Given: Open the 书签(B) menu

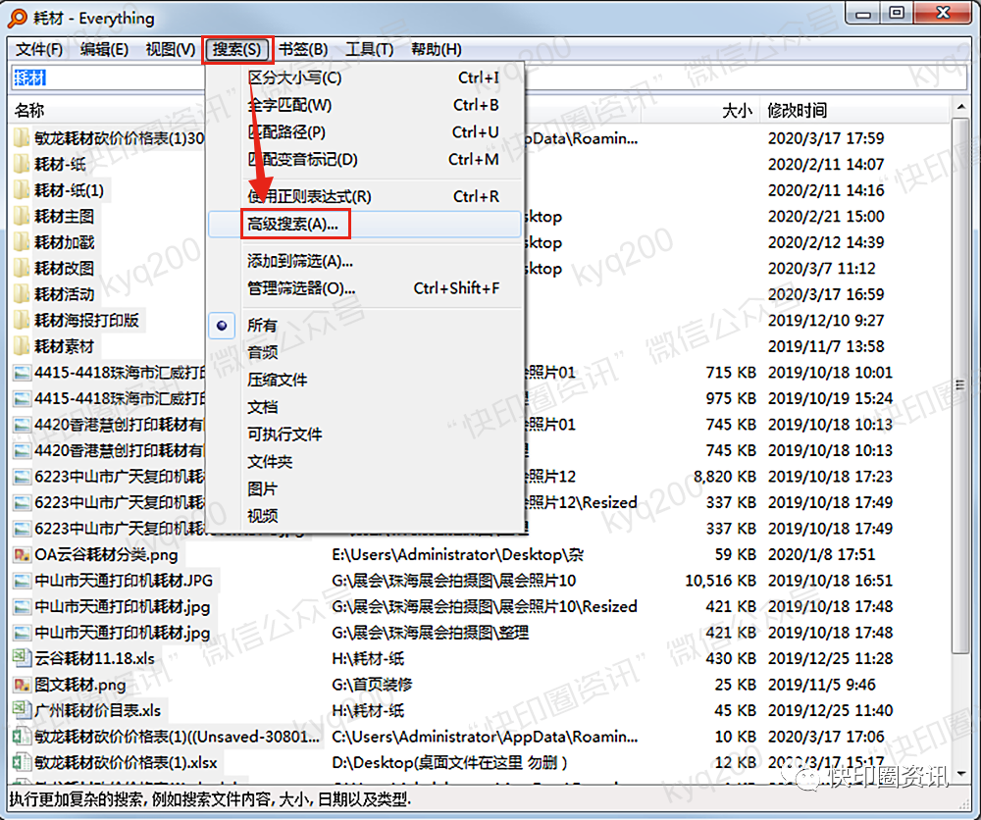Looking at the screenshot, I should click(303, 49).
